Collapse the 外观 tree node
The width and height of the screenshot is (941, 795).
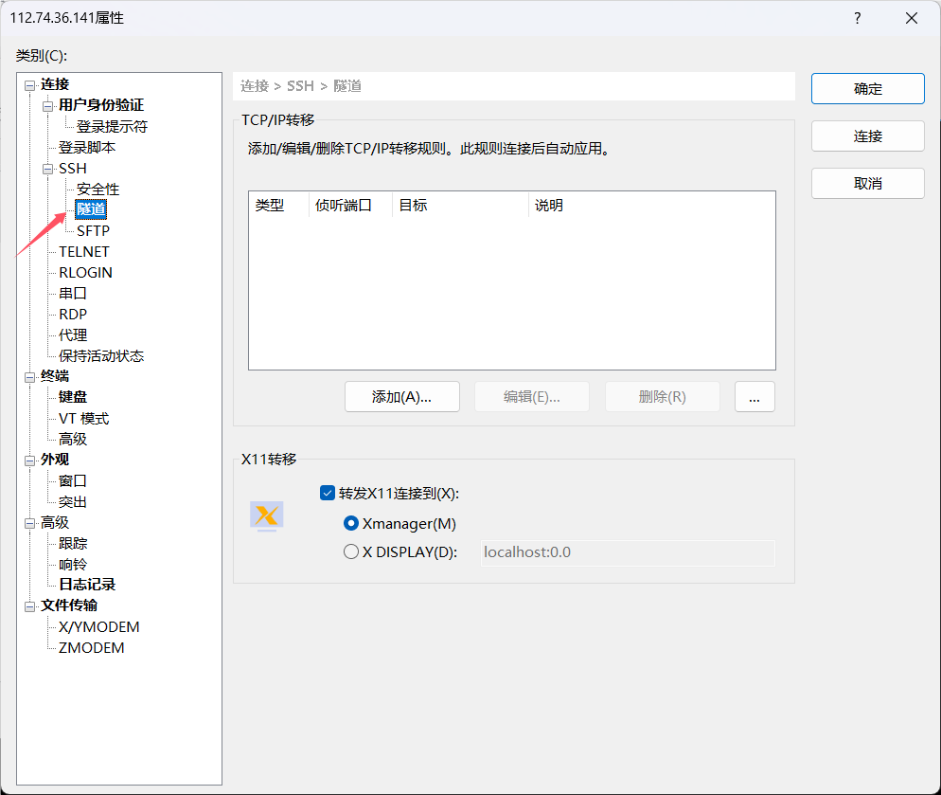[x=29, y=461]
